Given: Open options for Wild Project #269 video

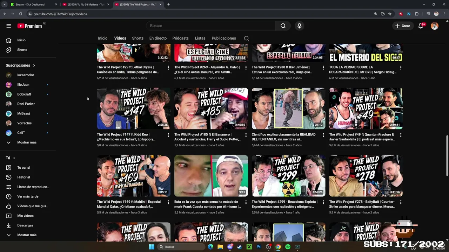Looking at the screenshot, I should (x=246, y=68).
